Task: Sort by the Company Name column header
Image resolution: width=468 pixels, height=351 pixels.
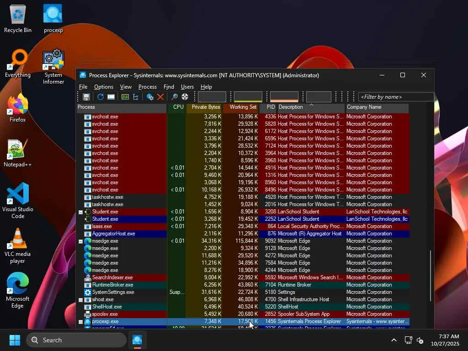Action: pos(377,107)
